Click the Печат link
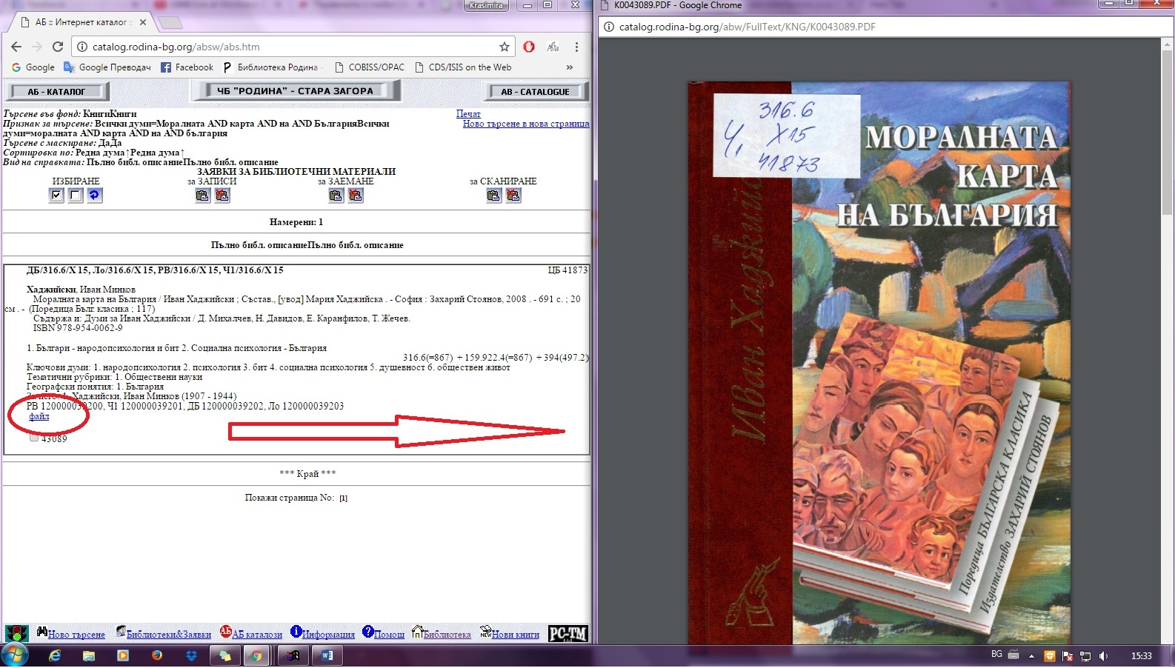Screen dimensions: 1175x668 468,114
